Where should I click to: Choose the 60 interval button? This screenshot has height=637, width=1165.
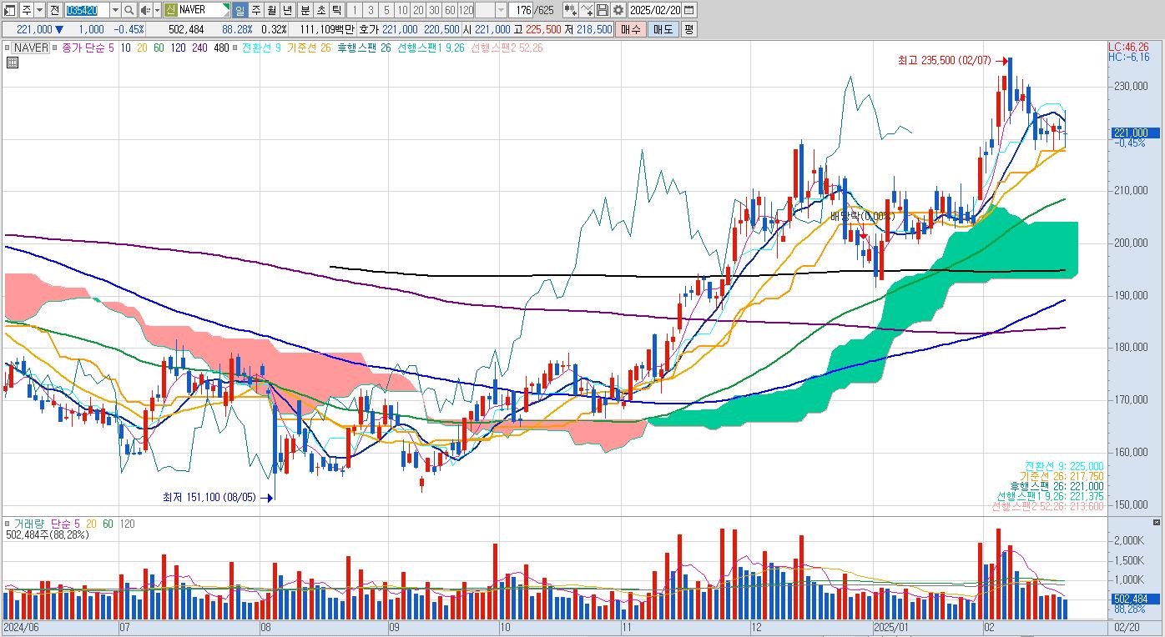tap(450, 10)
